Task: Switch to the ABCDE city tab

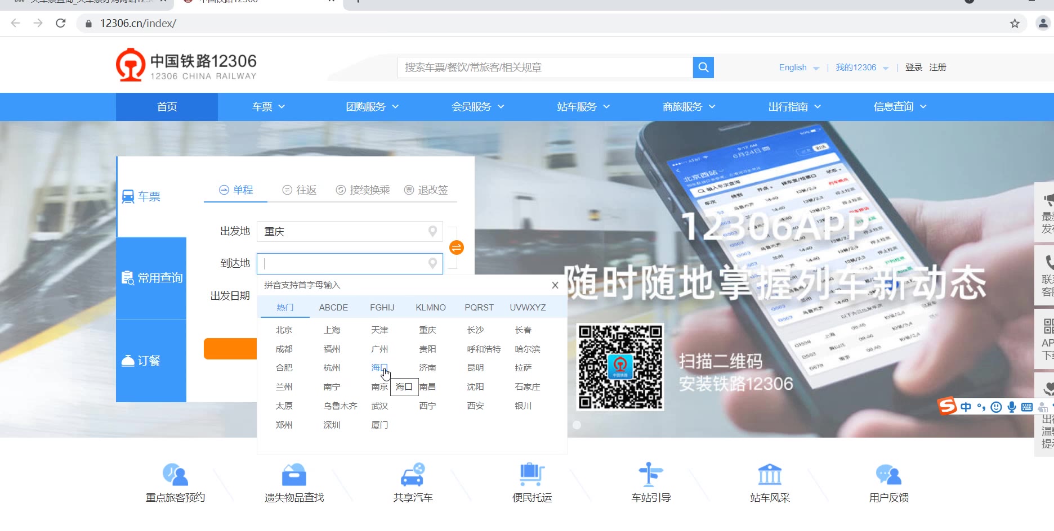Action: tap(333, 308)
